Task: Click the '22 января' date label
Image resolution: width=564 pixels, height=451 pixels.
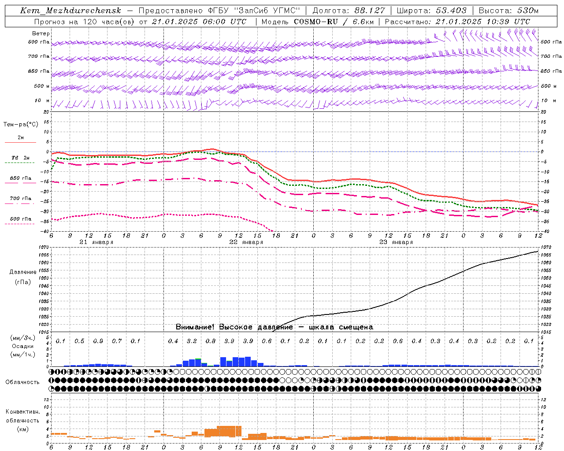Action: 246,242
